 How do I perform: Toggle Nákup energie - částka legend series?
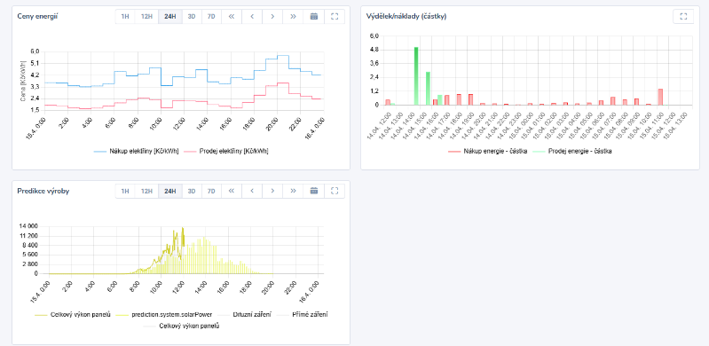point(487,151)
